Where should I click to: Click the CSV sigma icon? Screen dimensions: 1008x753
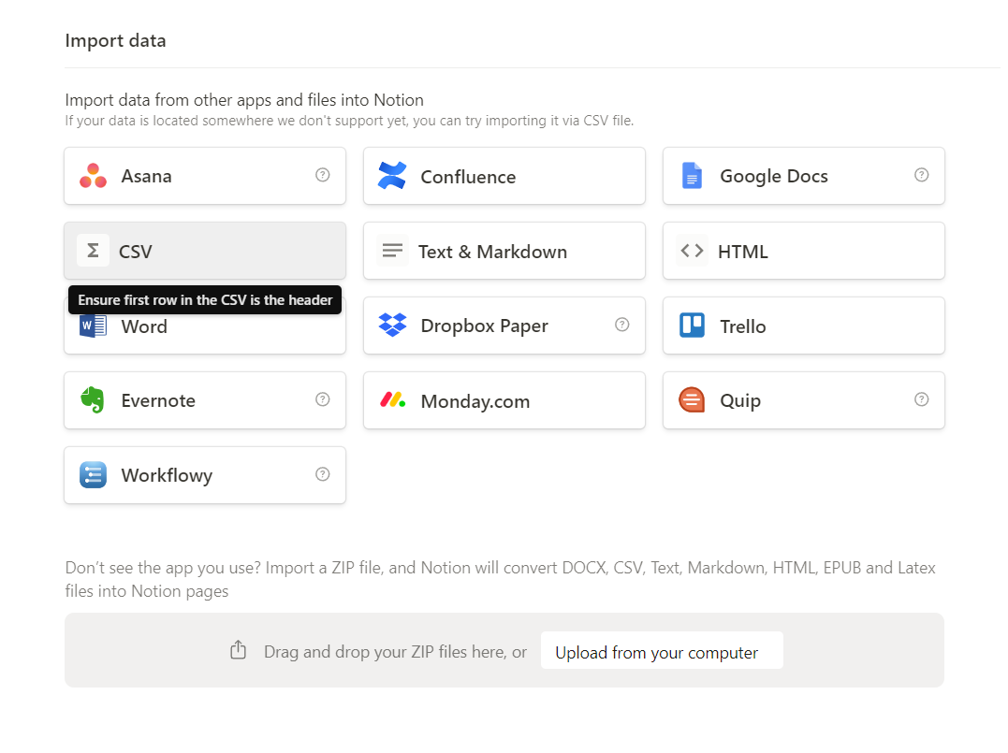click(94, 251)
